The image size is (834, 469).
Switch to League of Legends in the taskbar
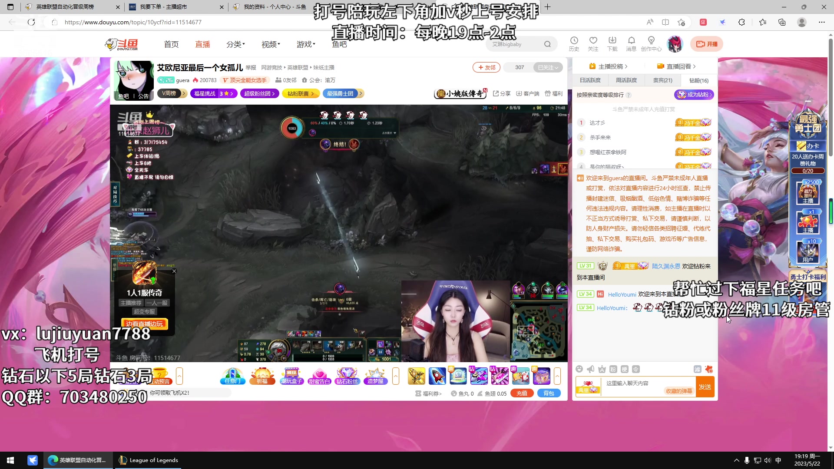coord(148,460)
